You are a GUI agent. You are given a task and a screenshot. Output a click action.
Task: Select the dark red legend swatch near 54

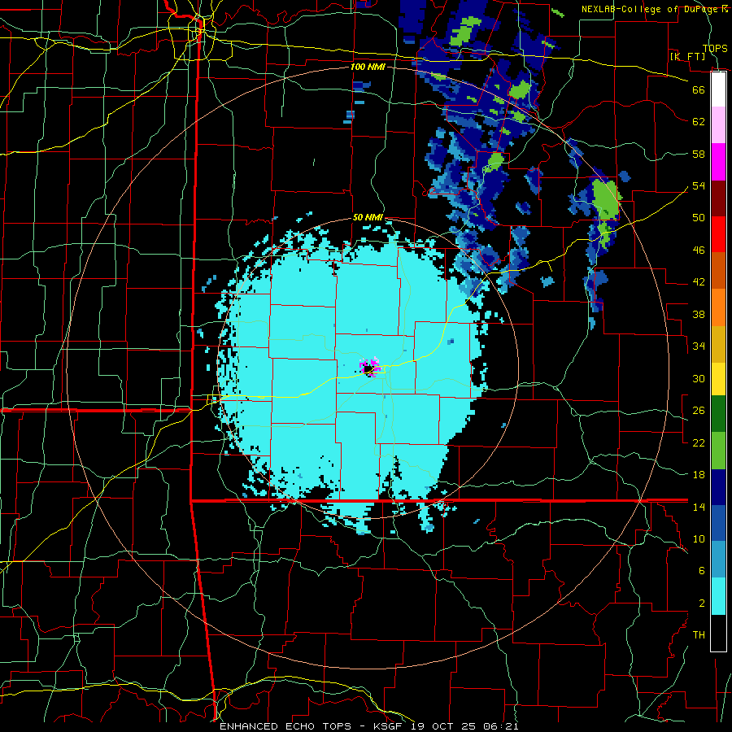tap(718, 198)
